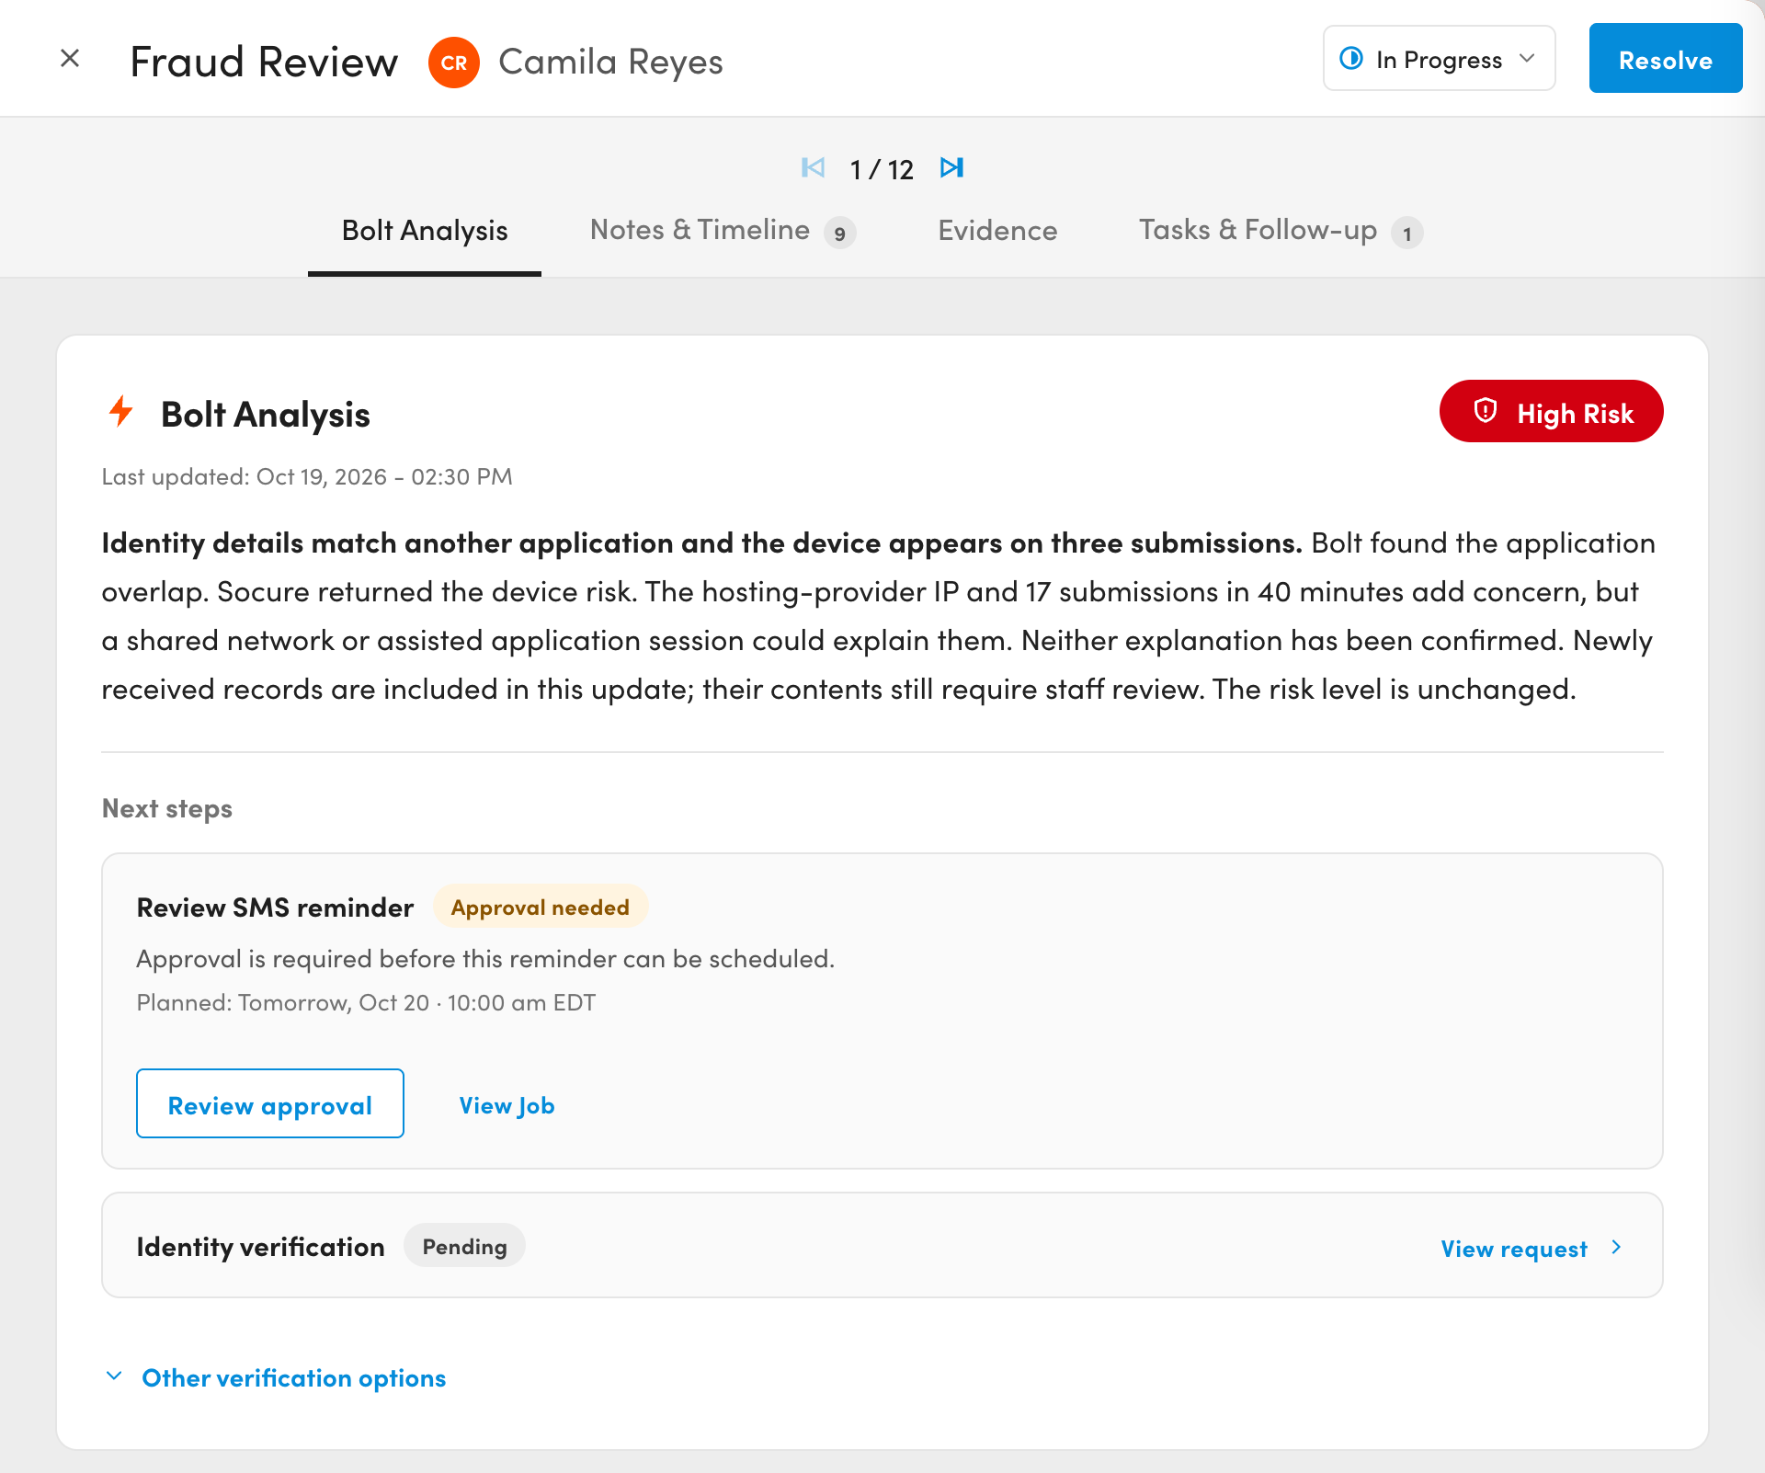1765x1473 pixels.
Task: Open the Notes & Timeline tab
Action: pyautogui.click(x=723, y=231)
